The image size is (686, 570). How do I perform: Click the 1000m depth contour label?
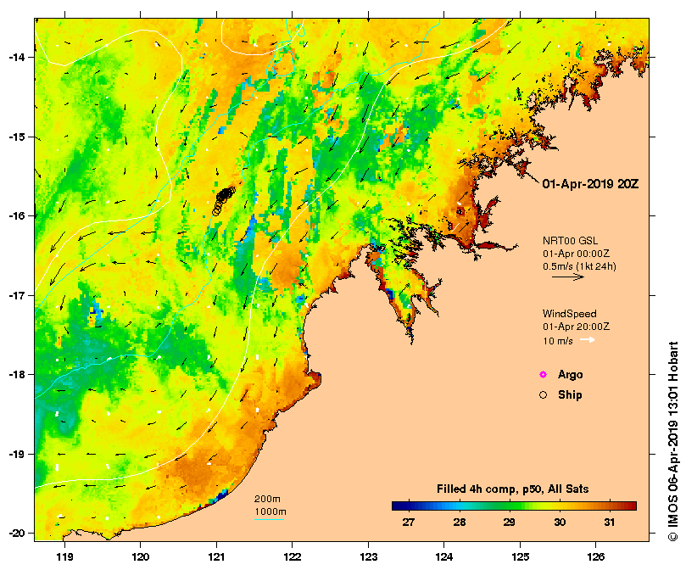270,511
